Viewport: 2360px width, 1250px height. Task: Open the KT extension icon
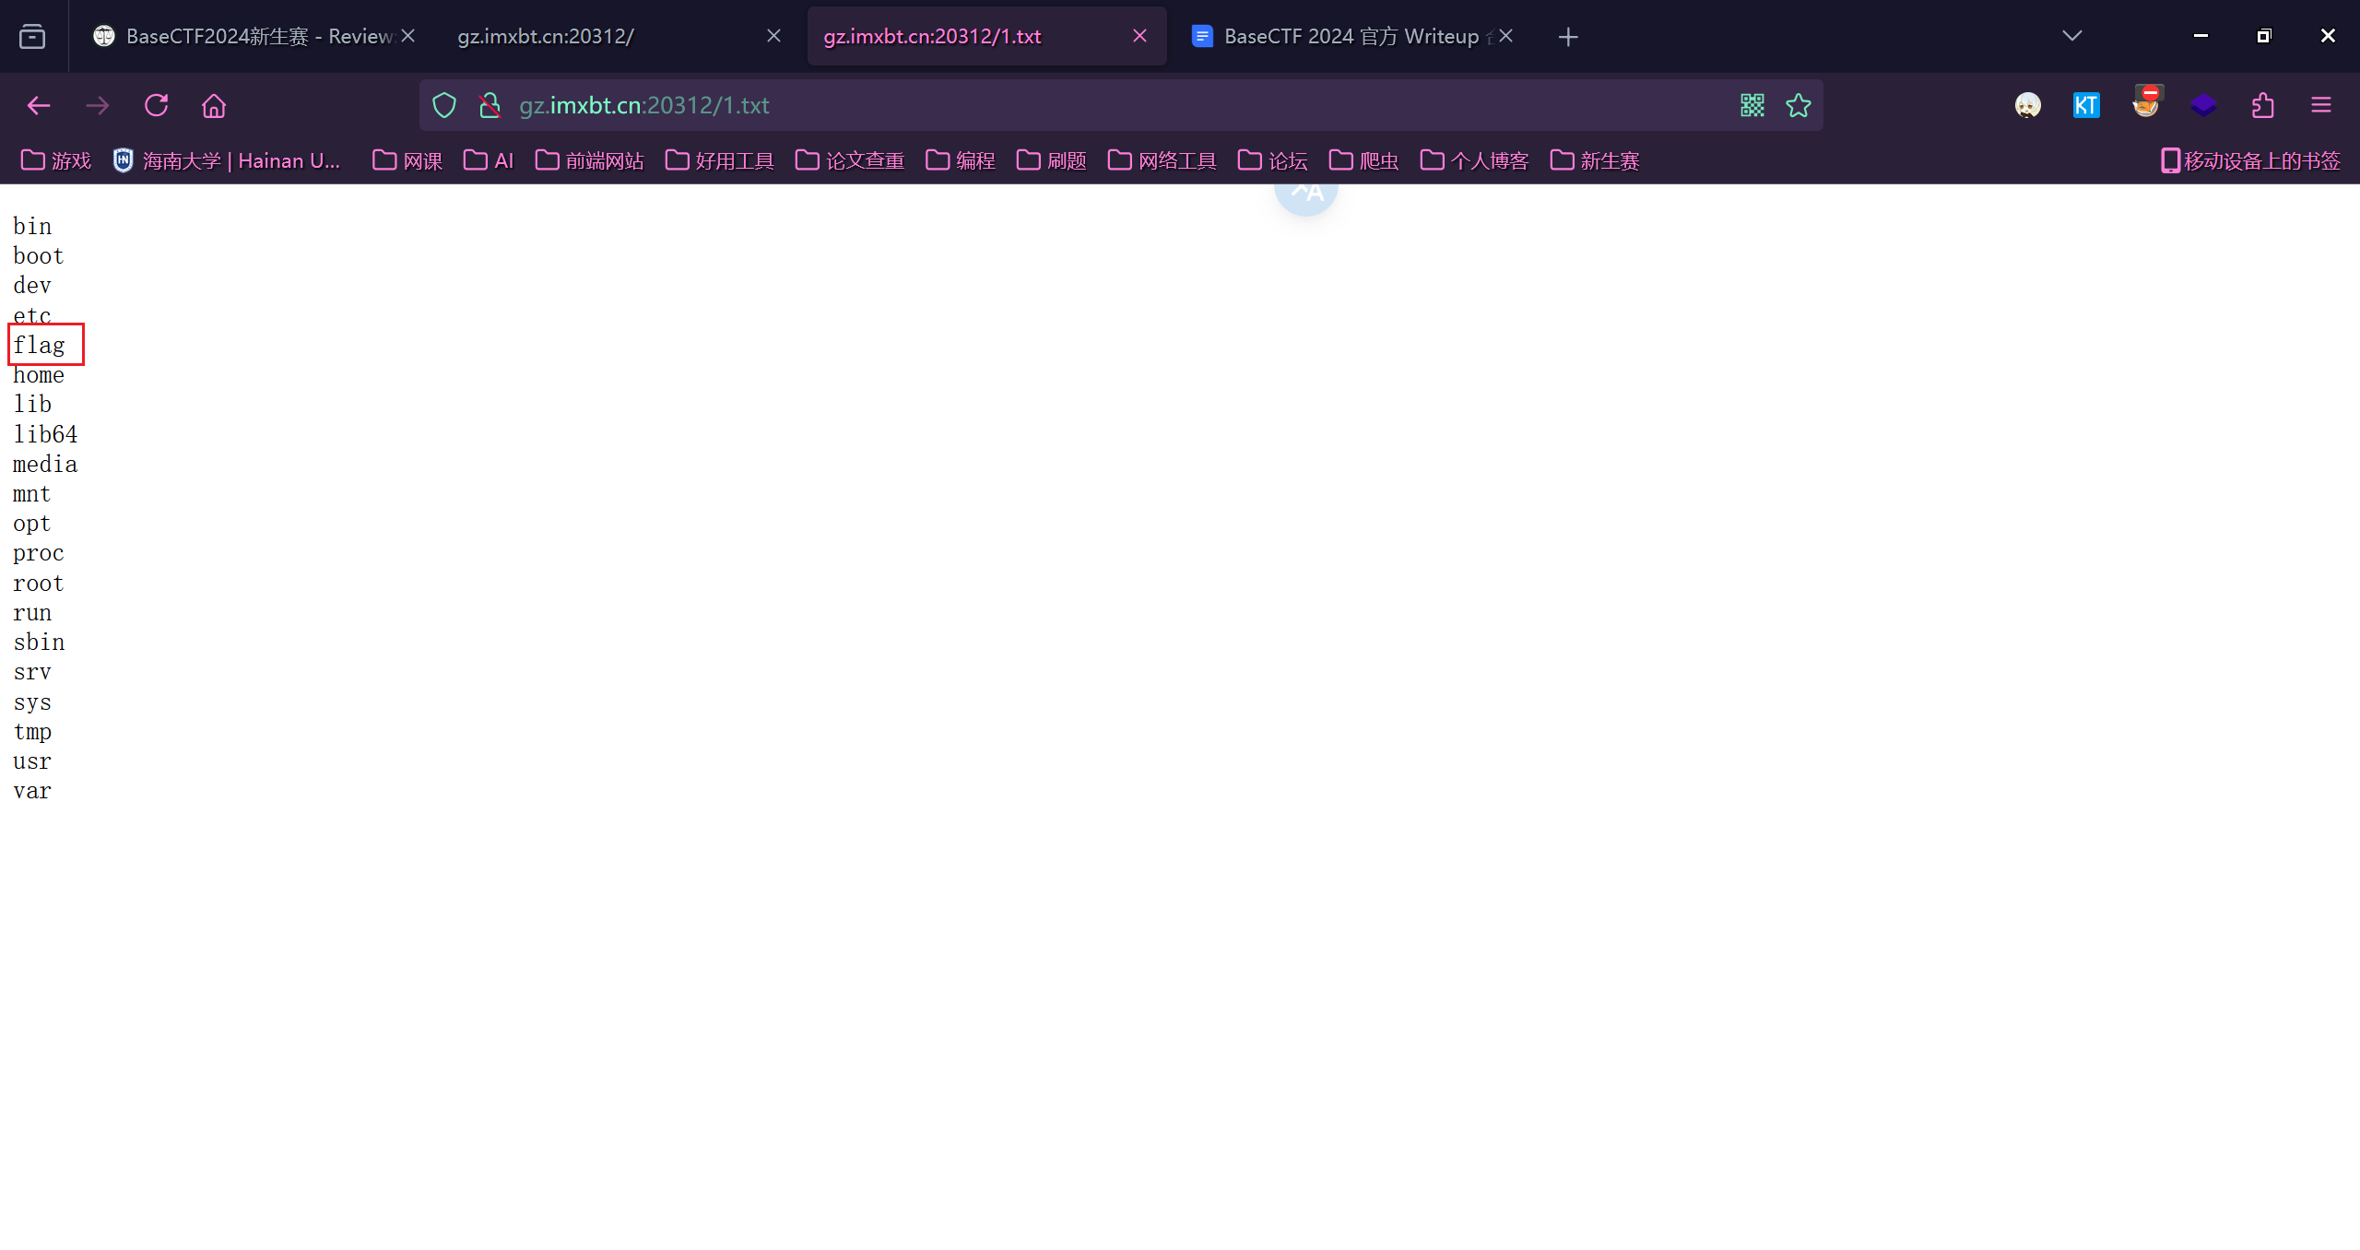pyautogui.click(x=2086, y=105)
